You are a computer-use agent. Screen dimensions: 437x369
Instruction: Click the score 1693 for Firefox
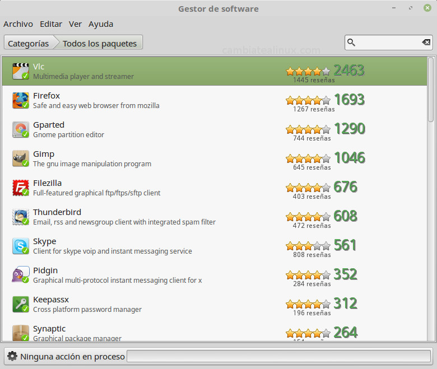[349, 100]
